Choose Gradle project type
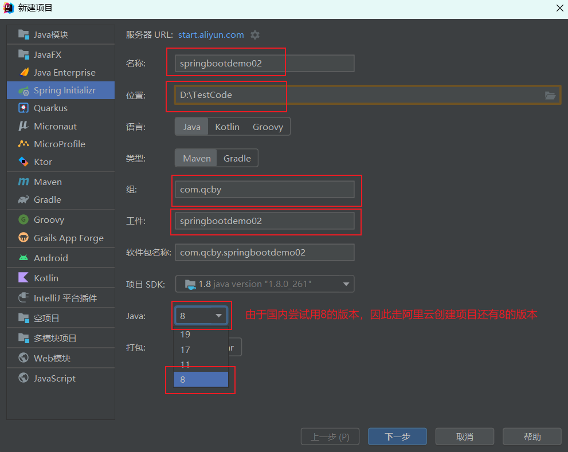Image resolution: width=568 pixels, height=452 pixels. coord(237,158)
